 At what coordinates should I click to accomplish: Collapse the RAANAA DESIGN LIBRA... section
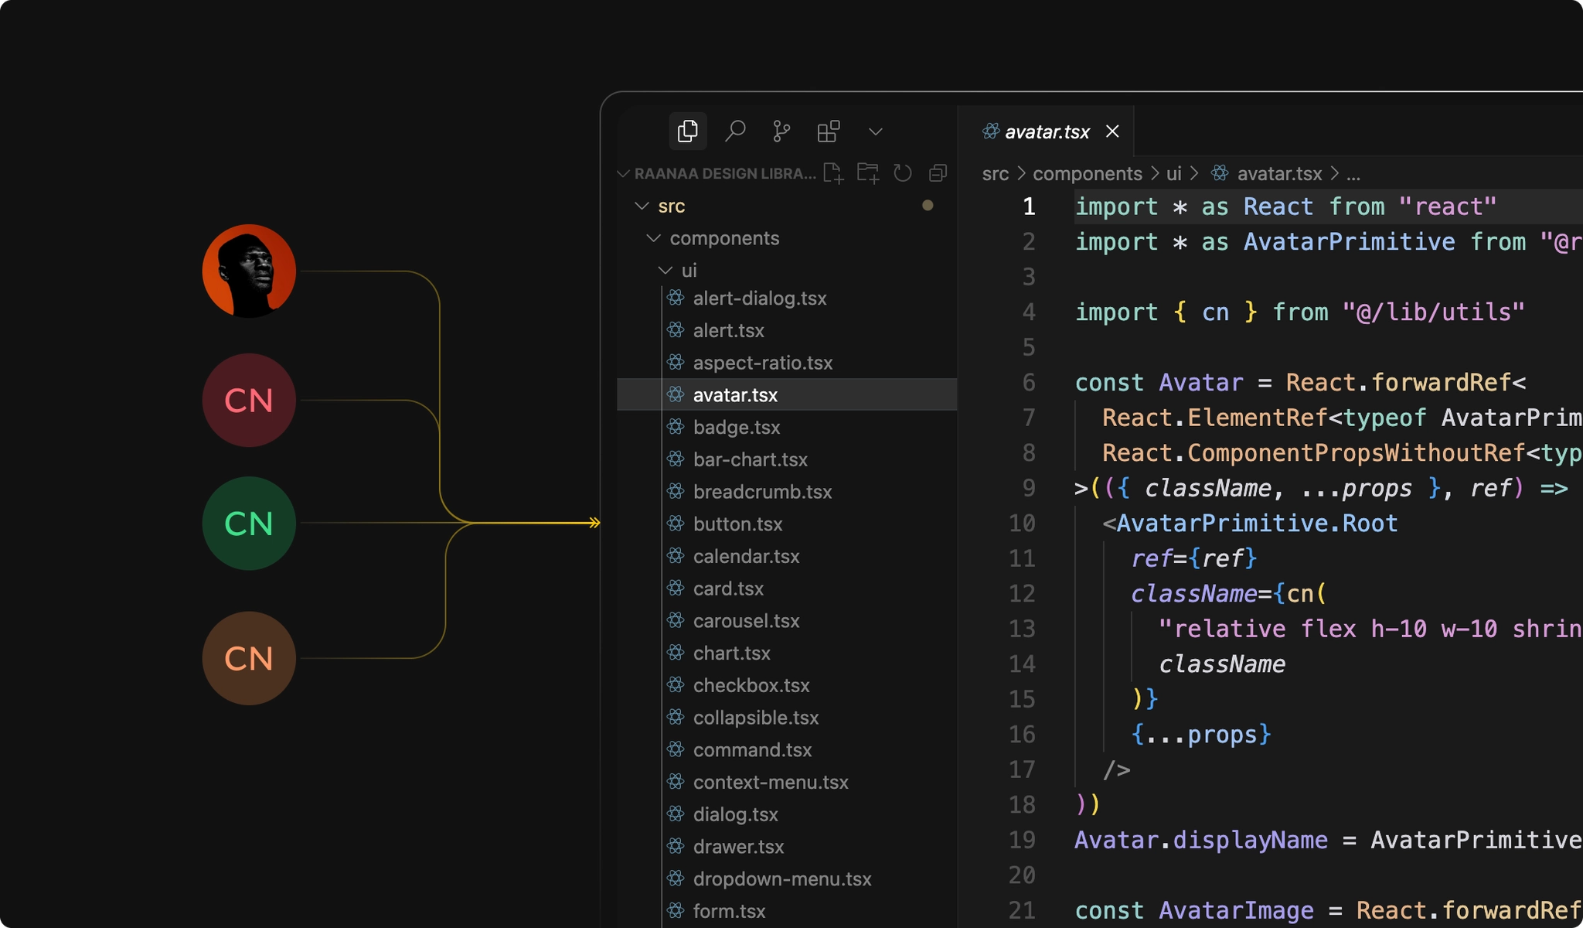click(x=717, y=173)
